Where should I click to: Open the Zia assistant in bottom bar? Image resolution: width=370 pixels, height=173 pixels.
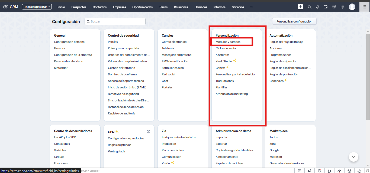coord(339,171)
